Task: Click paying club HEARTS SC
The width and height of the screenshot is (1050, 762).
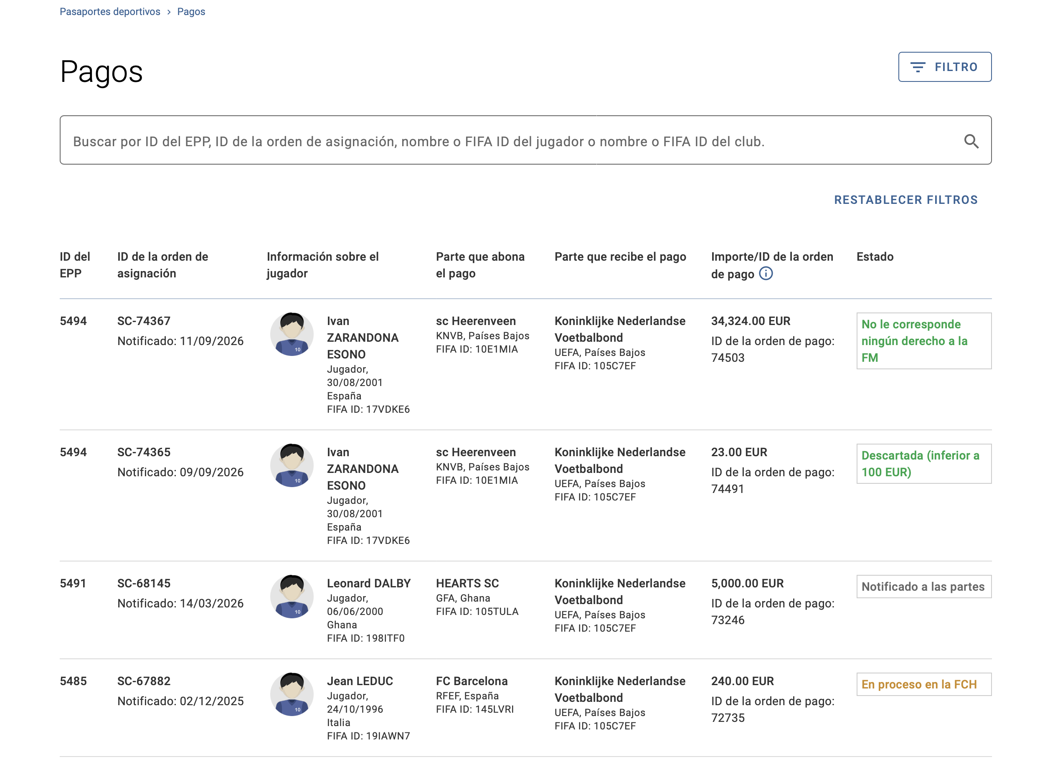Action: (467, 583)
